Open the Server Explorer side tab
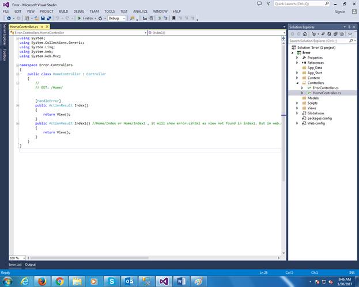The height and width of the screenshot is (287, 359). 5,35
